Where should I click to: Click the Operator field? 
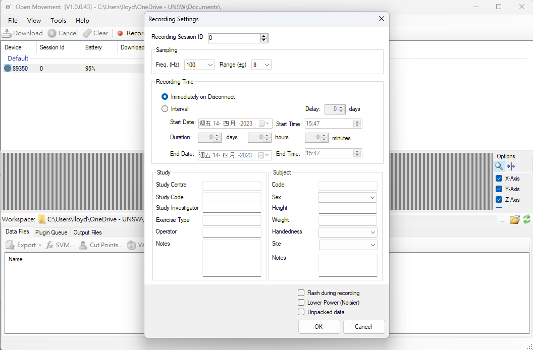coord(232,232)
